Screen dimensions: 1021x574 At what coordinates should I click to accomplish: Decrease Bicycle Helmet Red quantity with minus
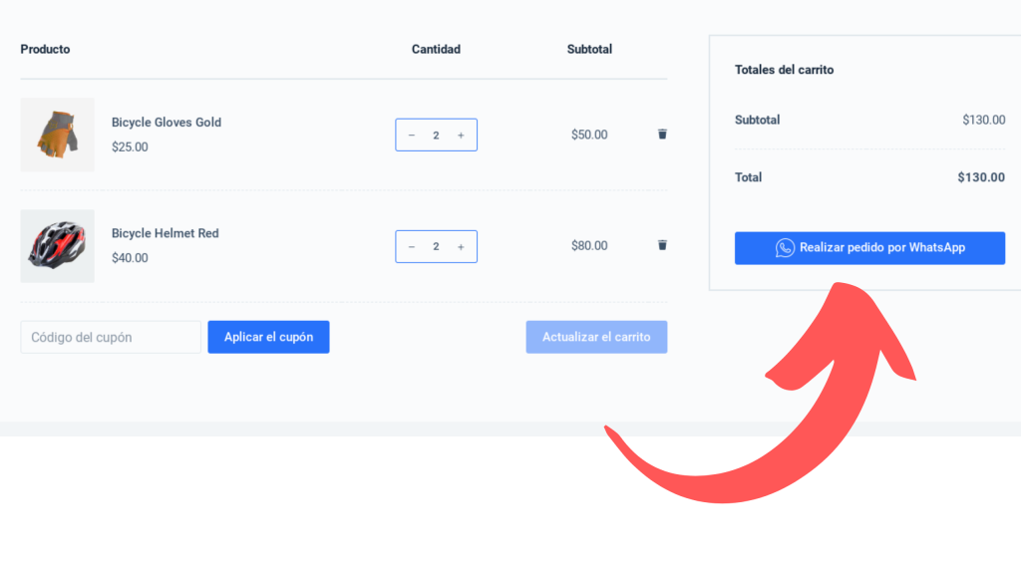click(x=412, y=247)
